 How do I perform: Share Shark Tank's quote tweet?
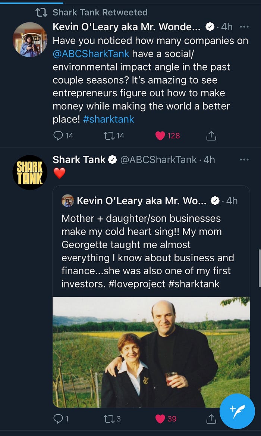click(211, 419)
